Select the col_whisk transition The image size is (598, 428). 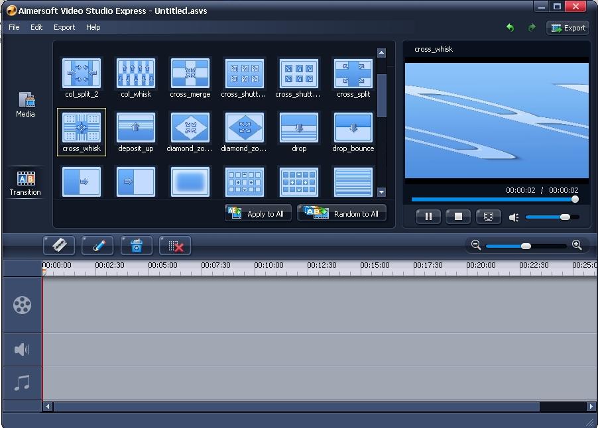(136, 78)
